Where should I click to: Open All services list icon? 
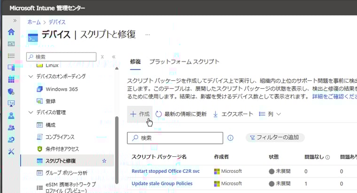[x=11, y=56]
